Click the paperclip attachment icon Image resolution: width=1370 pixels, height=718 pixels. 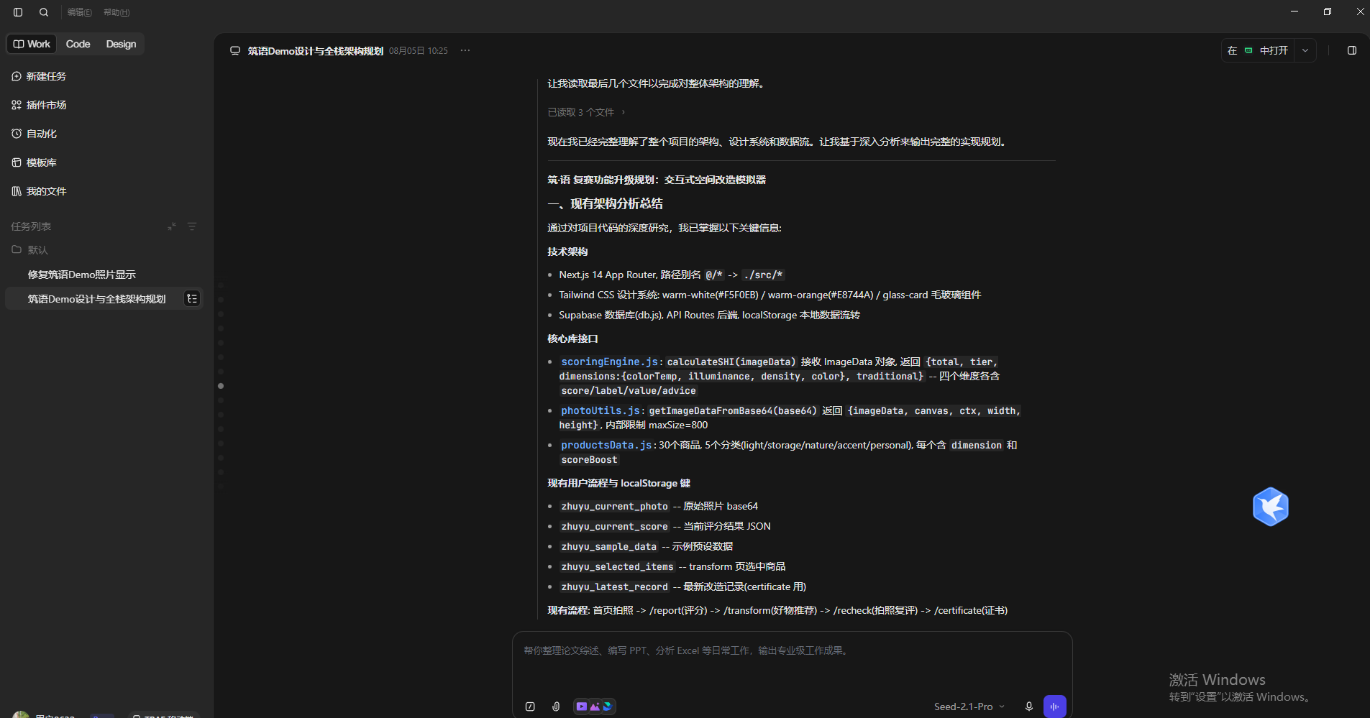556,707
